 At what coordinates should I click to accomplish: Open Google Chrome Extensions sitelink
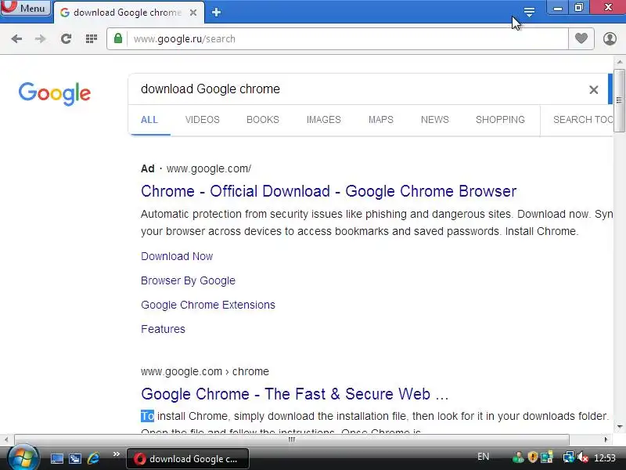[208, 305]
